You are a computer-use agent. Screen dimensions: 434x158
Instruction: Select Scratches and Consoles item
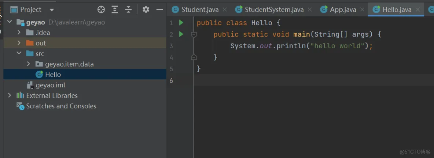pyautogui.click(x=61, y=106)
